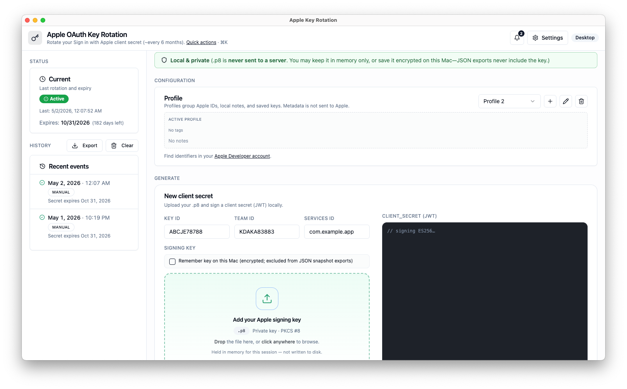Click the Services ID input field
The width and height of the screenshot is (627, 389).
337,232
